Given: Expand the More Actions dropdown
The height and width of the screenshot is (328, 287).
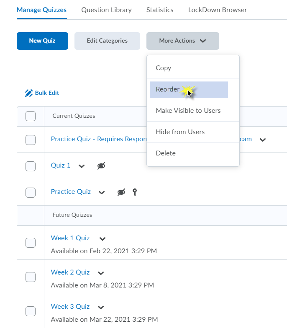Looking at the screenshot, I should (182, 41).
